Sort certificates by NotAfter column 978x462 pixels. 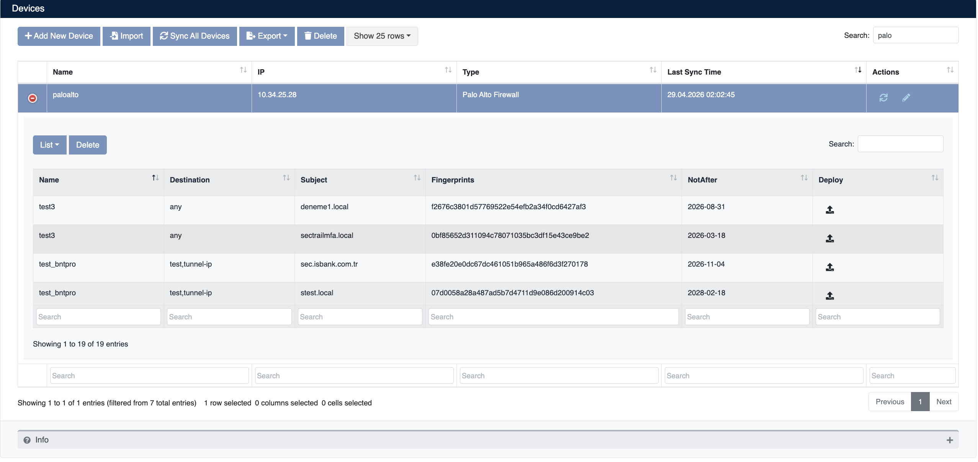[x=804, y=178]
